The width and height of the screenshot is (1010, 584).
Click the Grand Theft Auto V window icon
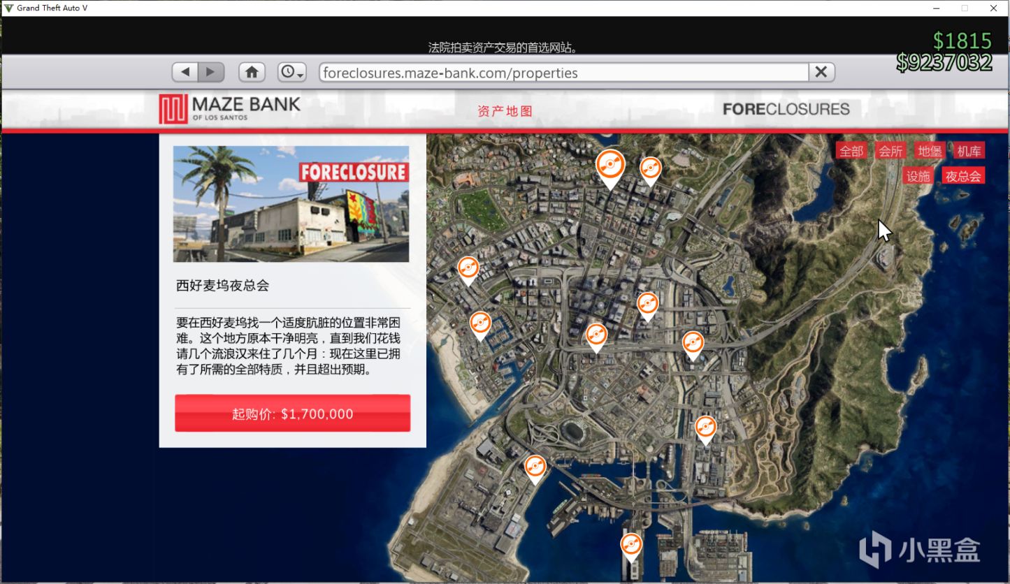click(x=8, y=8)
